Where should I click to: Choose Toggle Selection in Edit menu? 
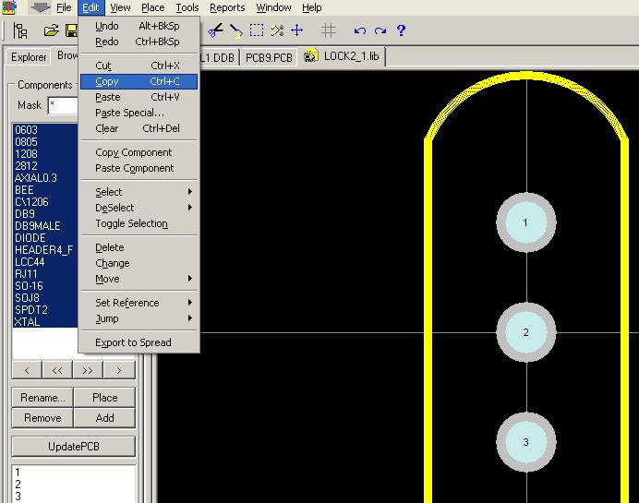[131, 223]
